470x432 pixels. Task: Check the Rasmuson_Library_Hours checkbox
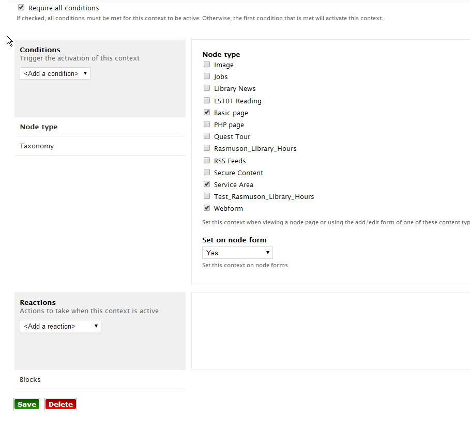coord(207,148)
